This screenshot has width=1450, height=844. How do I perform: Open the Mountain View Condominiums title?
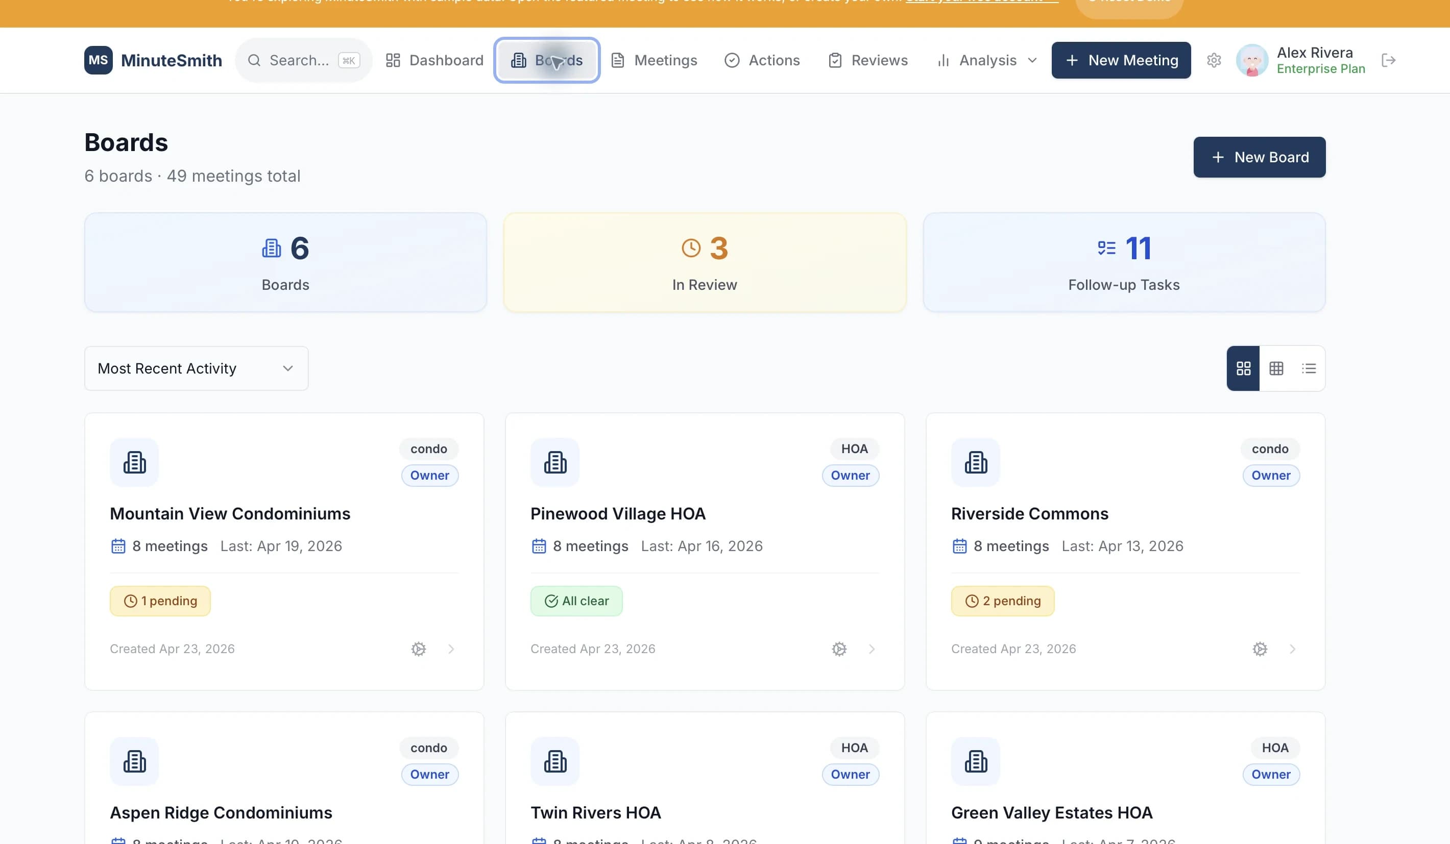[x=230, y=514]
